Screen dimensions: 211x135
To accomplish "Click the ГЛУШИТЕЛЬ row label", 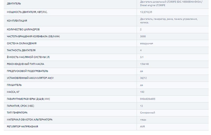I will (x=14, y=85).
